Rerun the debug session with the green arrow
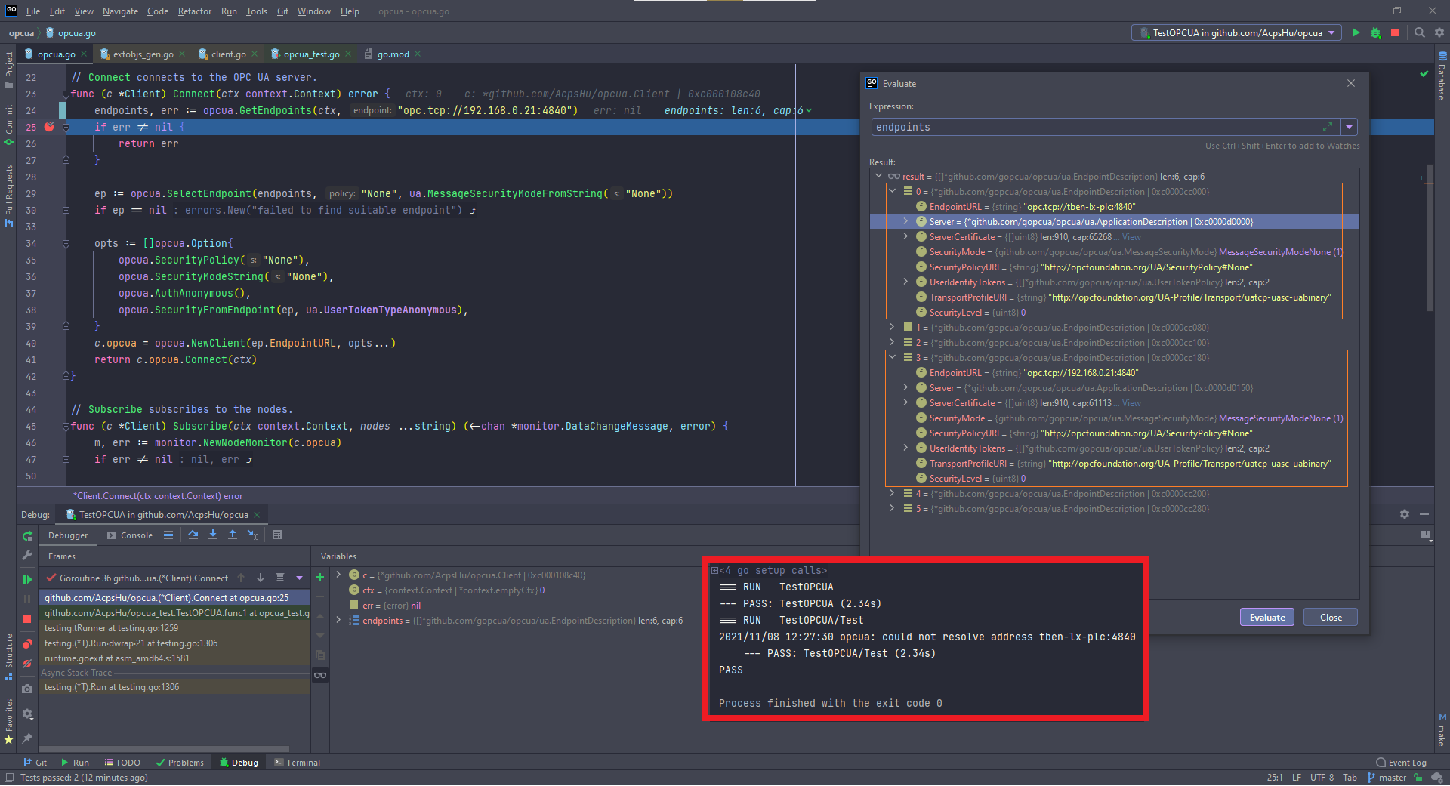The height and width of the screenshot is (786, 1450). [x=27, y=535]
